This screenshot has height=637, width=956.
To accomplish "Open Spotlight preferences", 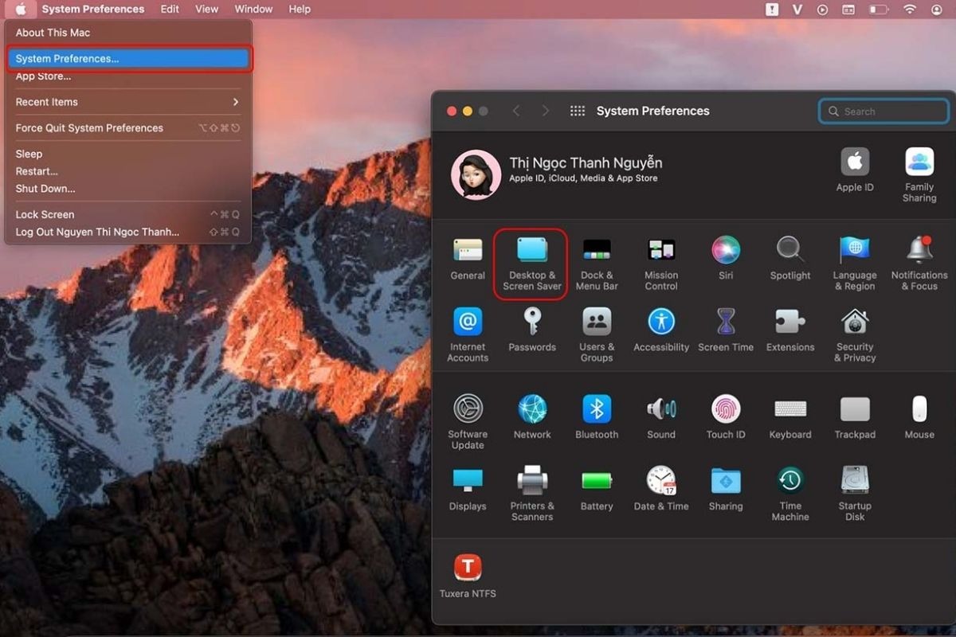I will 790,259.
